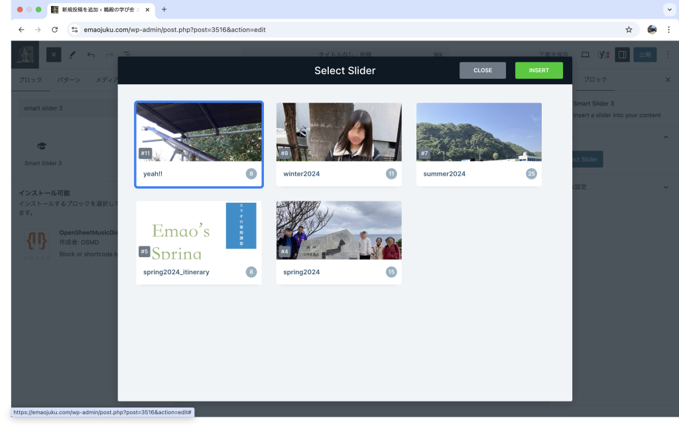Close the block settings sidebar
This screenshot has width=679, height=430.
point(667,80)
